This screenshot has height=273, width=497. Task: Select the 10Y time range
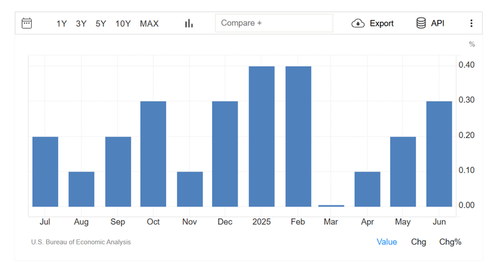pyautogui.click(x=123, y=24)
